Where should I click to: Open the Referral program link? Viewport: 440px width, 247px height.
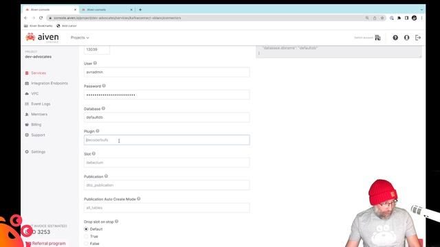point(49,244)
